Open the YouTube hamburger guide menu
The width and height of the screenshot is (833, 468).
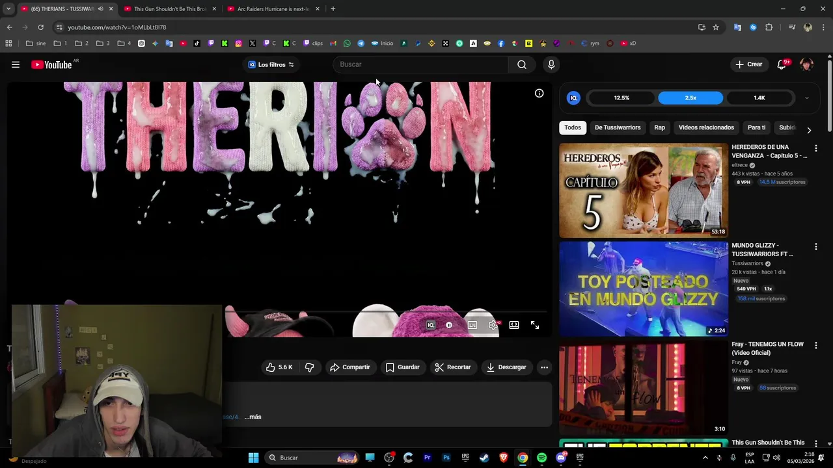coord(16,64)
